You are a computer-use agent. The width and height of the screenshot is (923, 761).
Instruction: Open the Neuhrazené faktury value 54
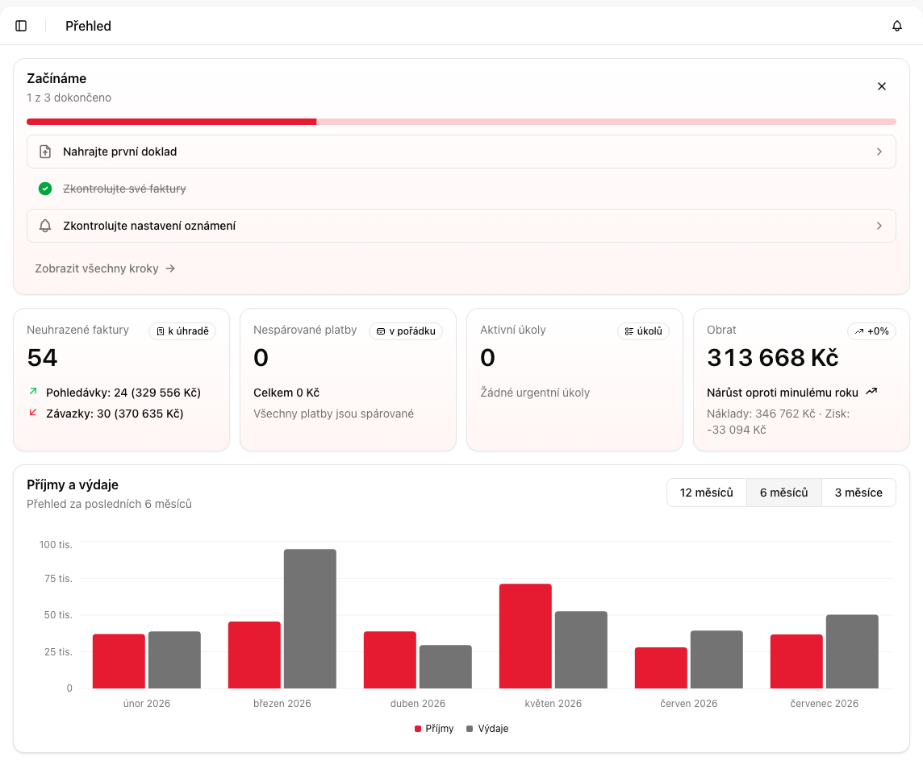click(43, 358)
